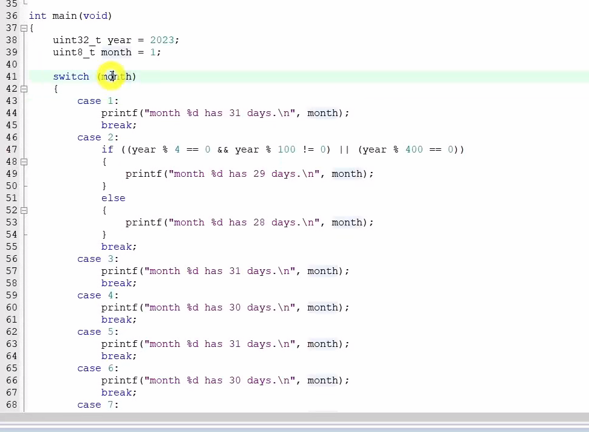Click the 'case 5:' label

[x=98, y=332]
